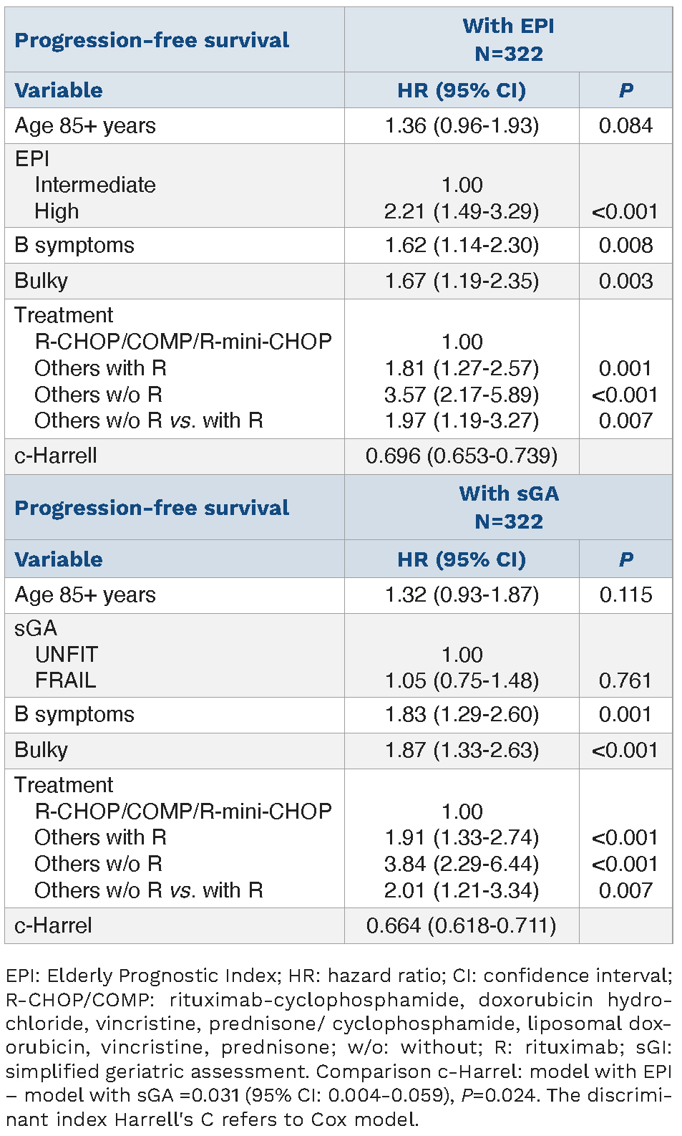
Task: Click the value 0.696 (0.653-0.739)
Action: 462,456
